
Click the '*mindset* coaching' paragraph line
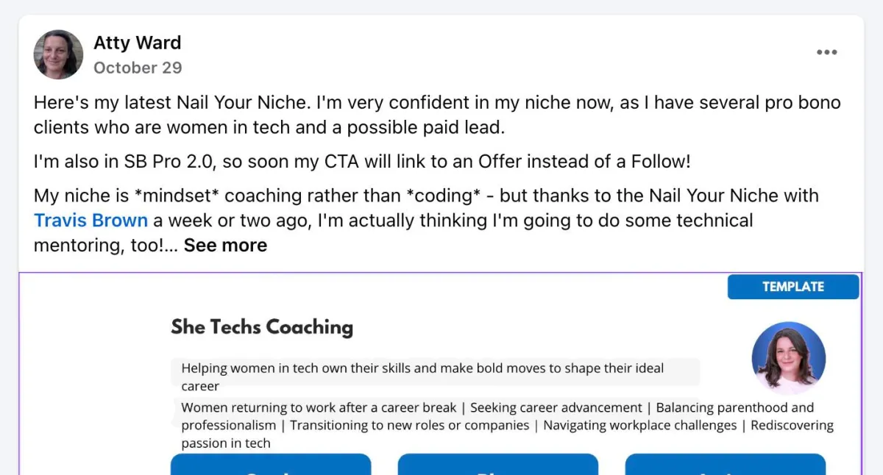coord(425,196)
